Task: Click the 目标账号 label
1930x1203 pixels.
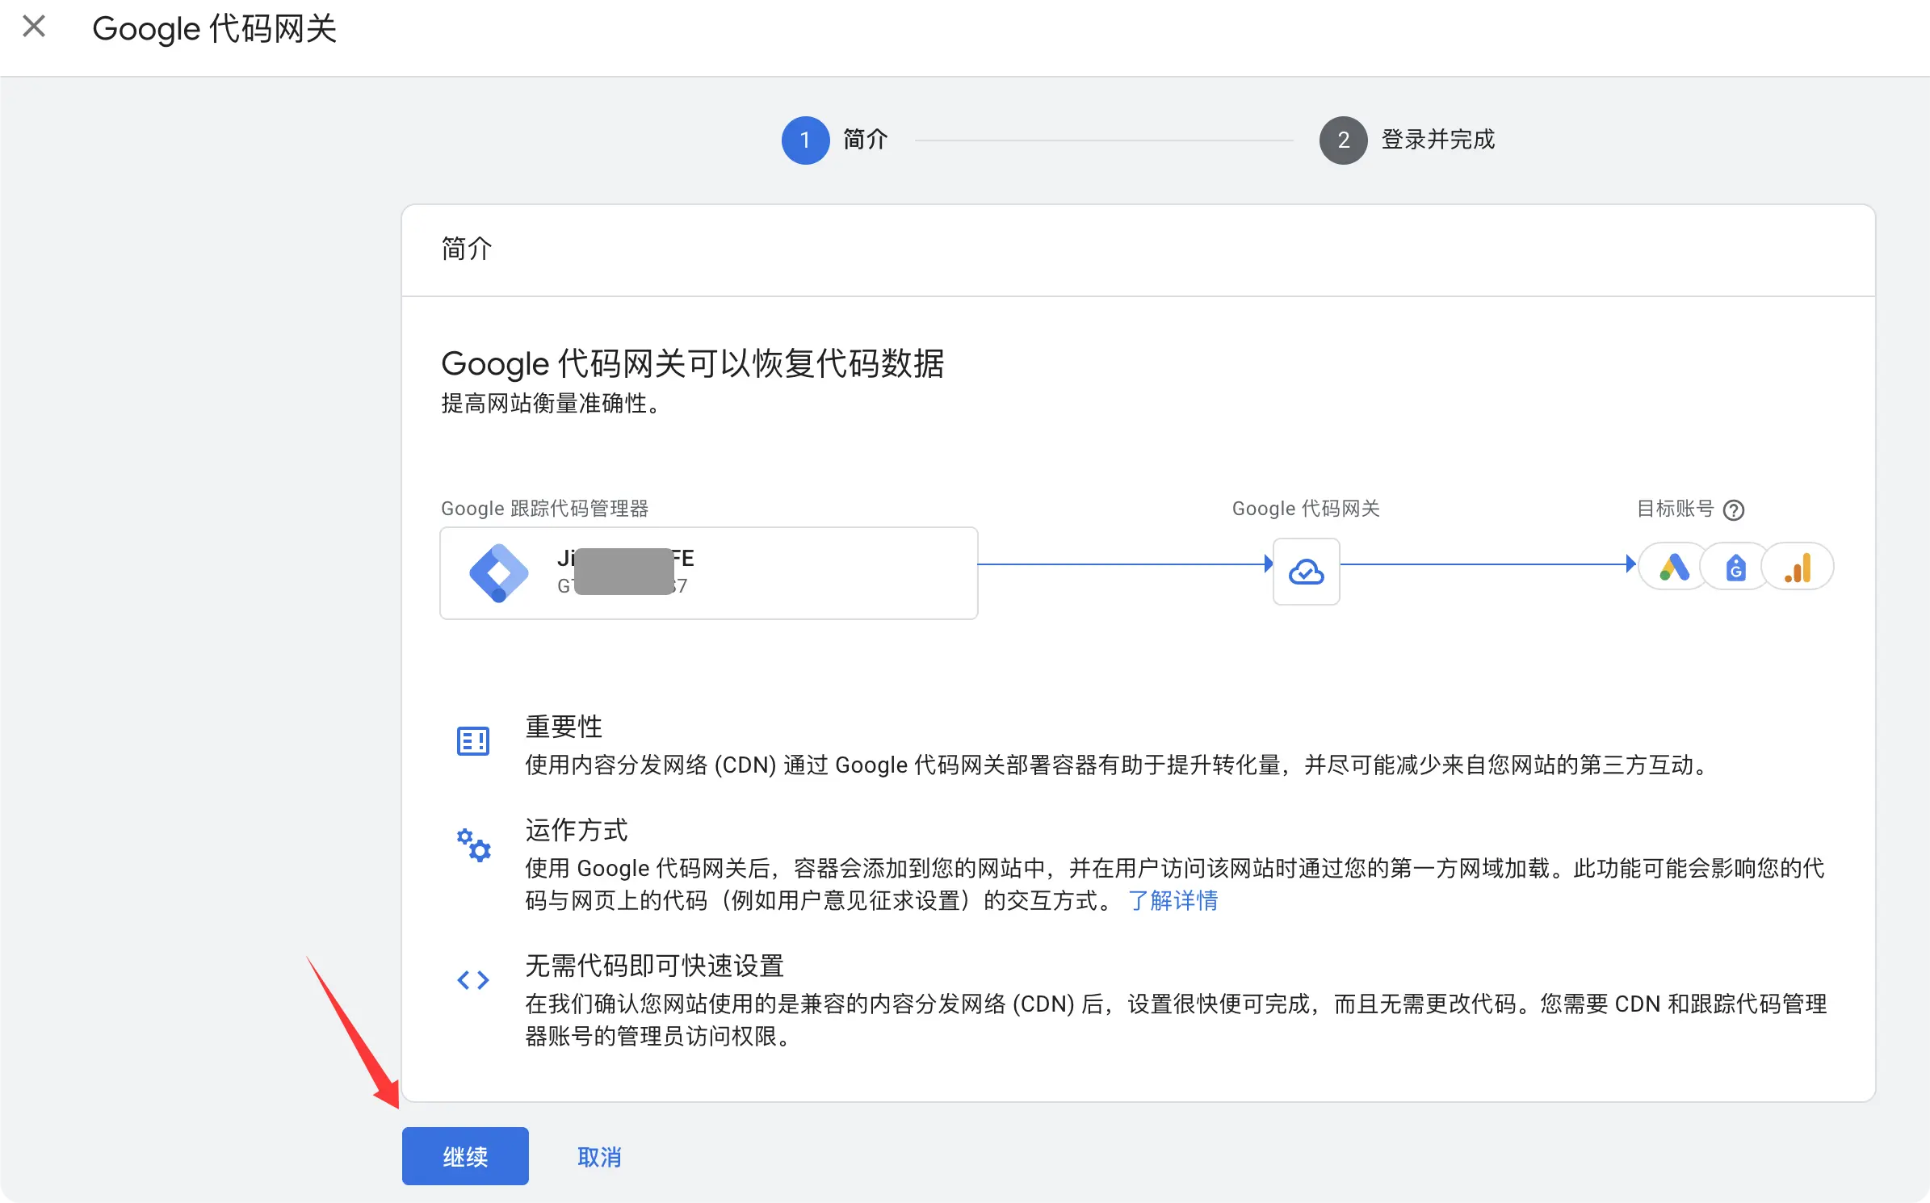Action: [x=1675, y=509]
